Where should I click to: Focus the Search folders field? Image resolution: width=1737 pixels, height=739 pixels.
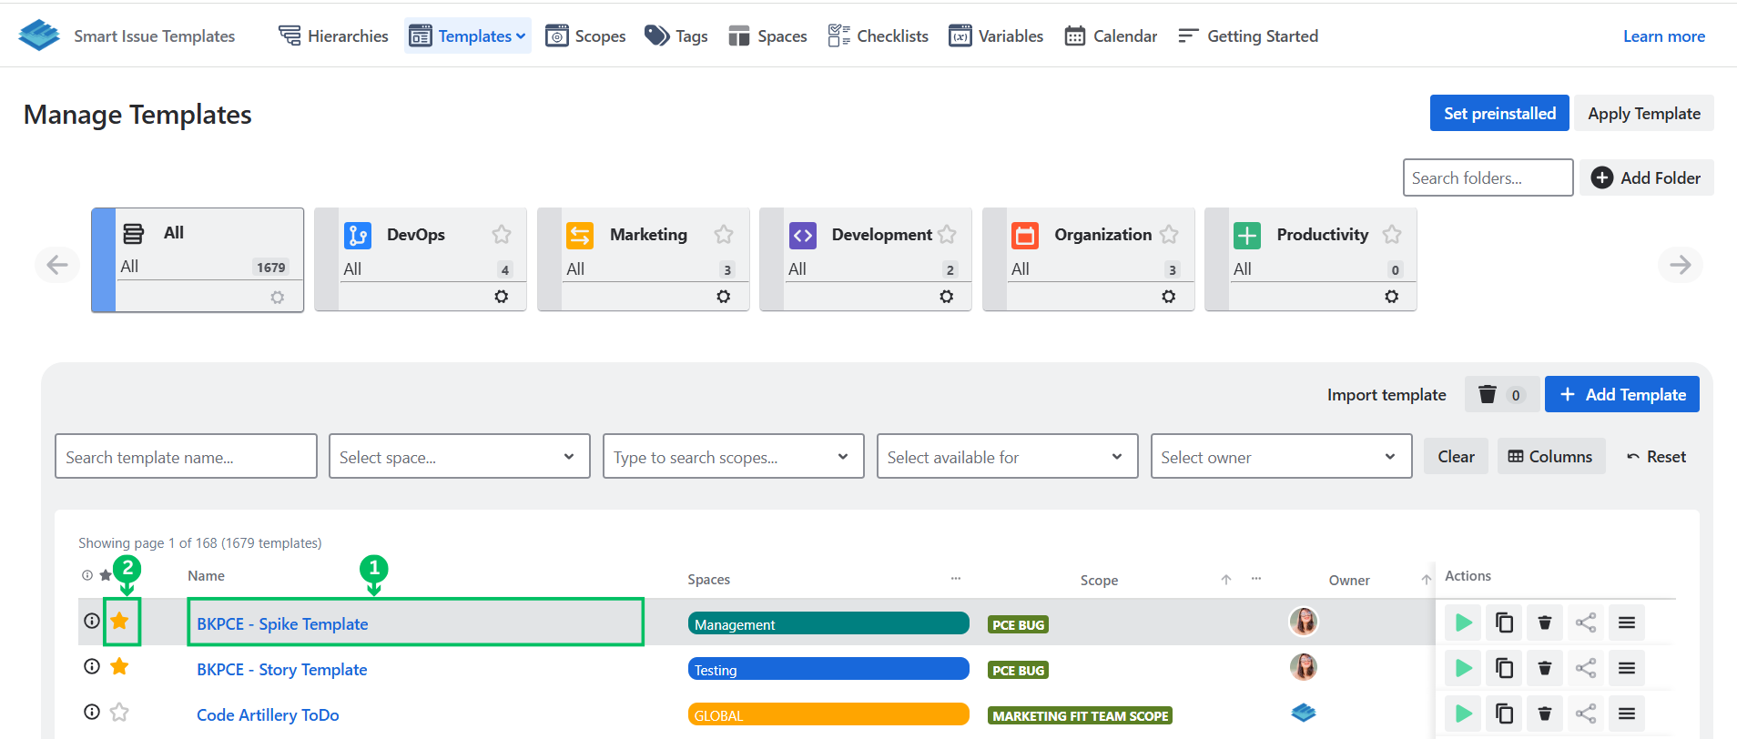coord(1488,177)
